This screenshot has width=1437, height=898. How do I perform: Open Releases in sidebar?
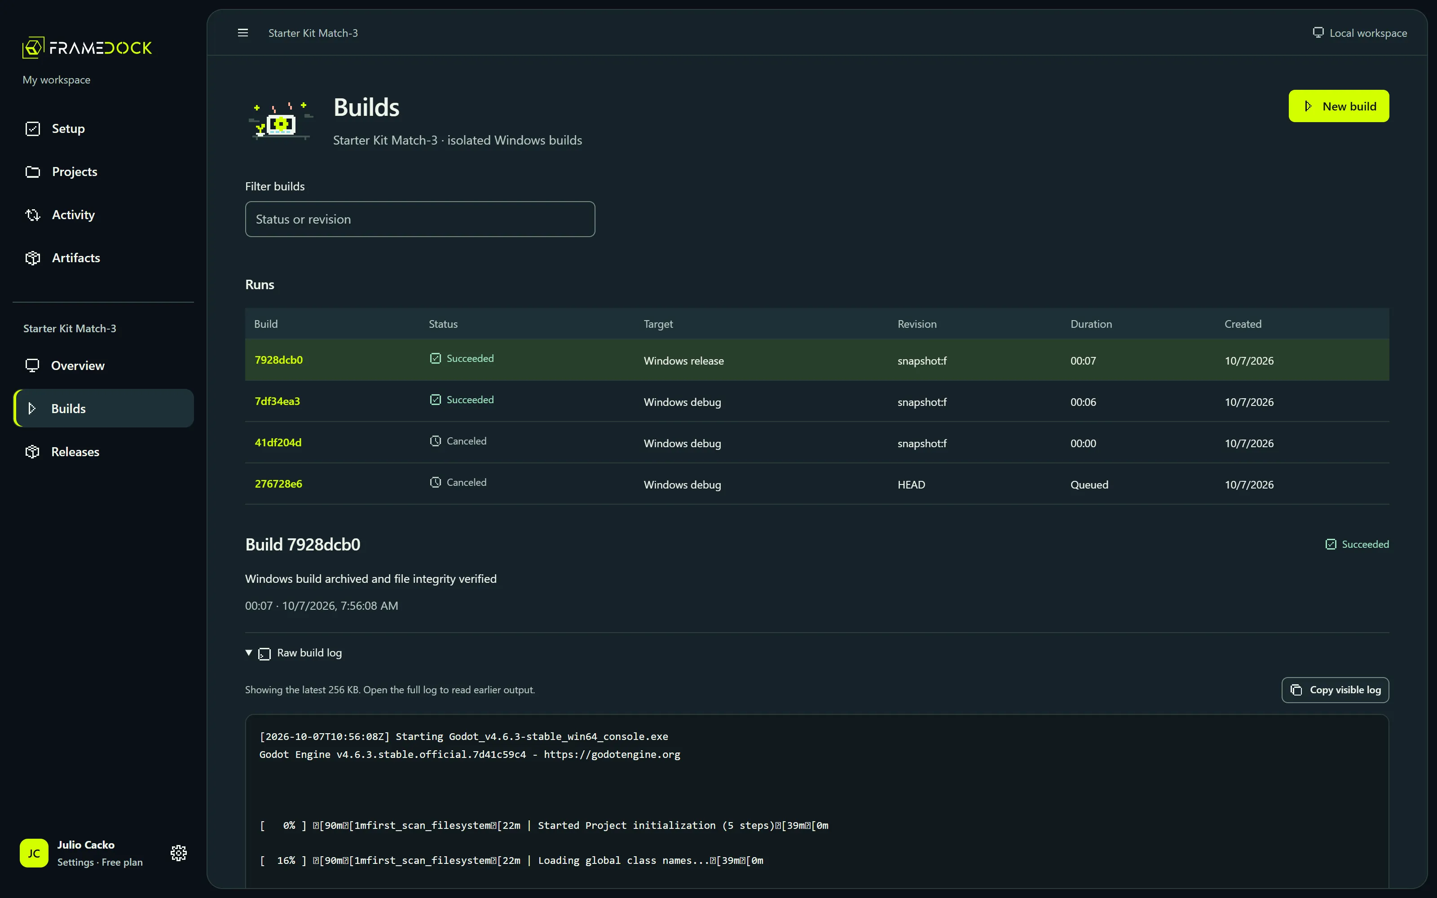point(103,451)
